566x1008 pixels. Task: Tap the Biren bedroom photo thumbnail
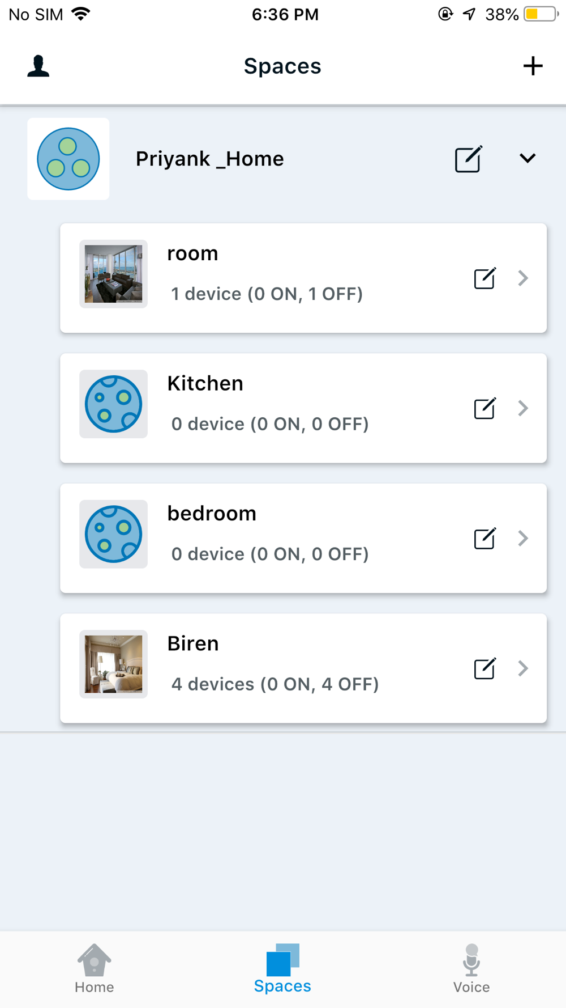click(x=113, y=664)
